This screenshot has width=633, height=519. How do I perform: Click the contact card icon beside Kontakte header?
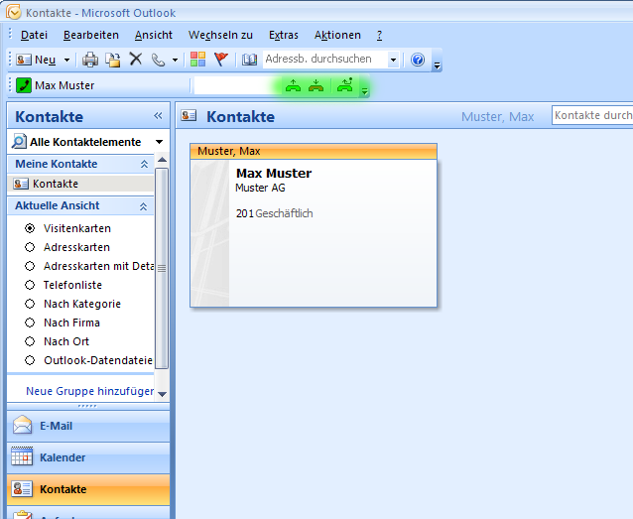(x=189, y=116)
